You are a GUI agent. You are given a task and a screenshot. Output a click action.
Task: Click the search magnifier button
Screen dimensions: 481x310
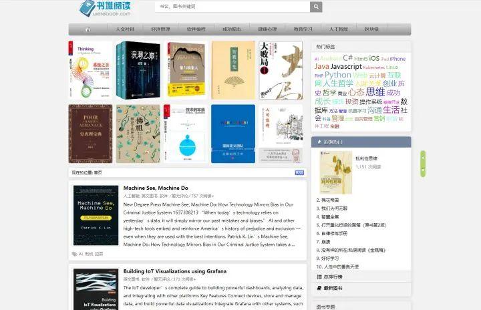pyautogui.click(x=316, y=7)
